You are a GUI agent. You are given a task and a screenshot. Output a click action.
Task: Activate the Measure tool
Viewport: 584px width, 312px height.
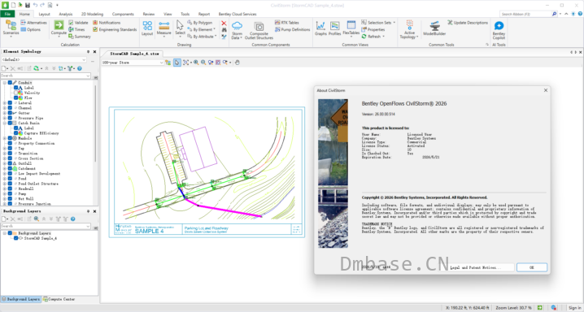[x=163, y=28]
